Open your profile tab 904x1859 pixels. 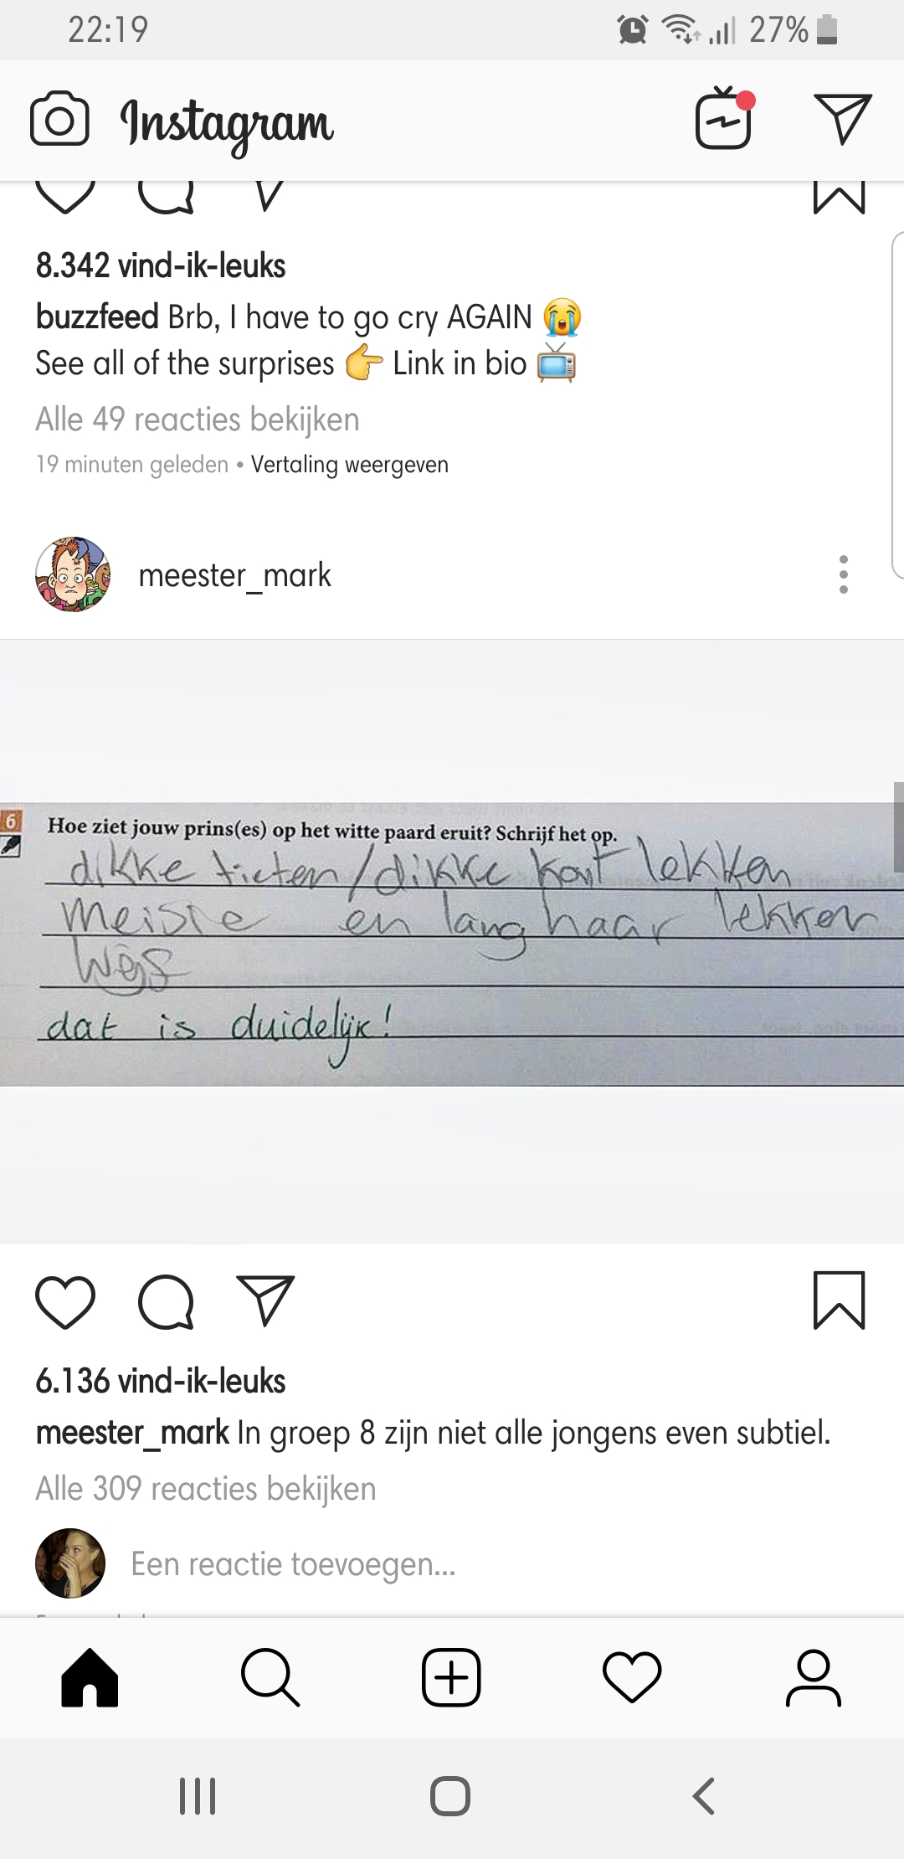coord(813,1677)
